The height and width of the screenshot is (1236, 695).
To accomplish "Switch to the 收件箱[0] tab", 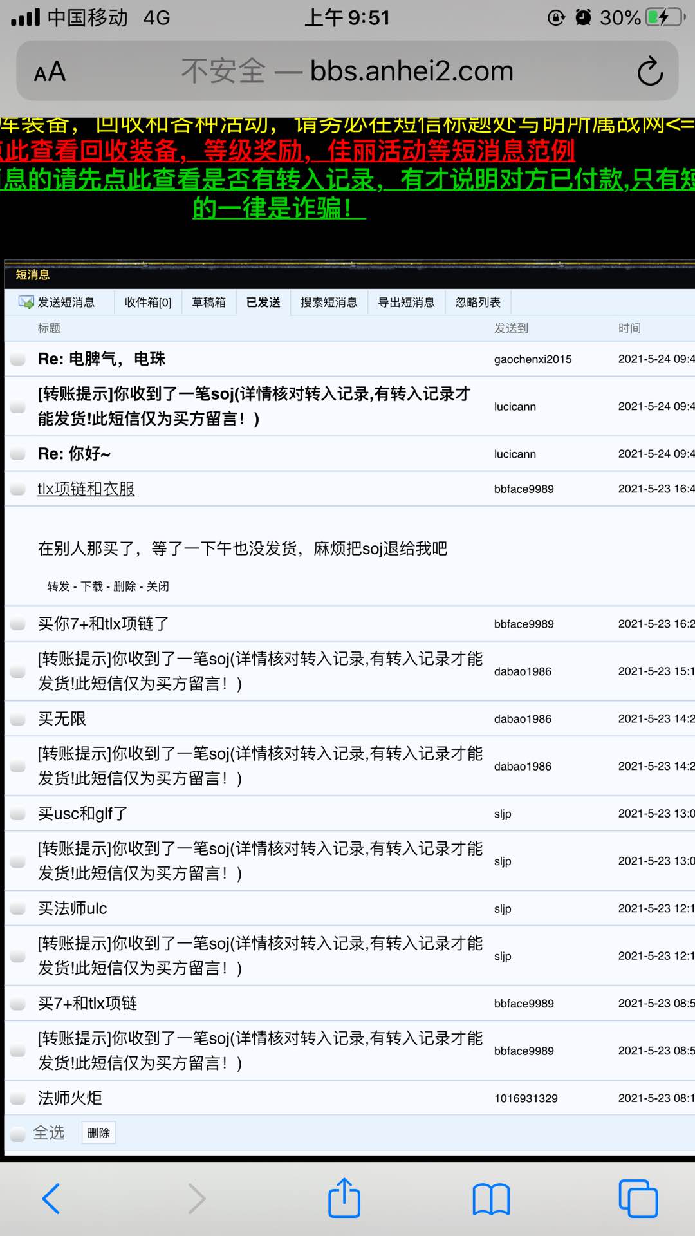I will tap(148, 303).
